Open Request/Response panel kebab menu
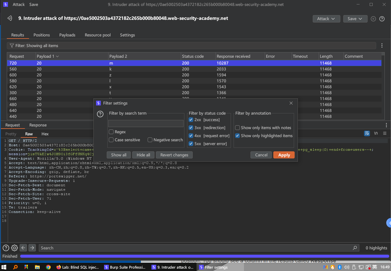Screen dimensions: 391x271 [x=386, y=125]
